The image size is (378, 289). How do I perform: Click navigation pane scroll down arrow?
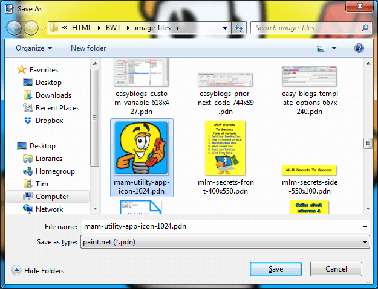tap(95, 209)
